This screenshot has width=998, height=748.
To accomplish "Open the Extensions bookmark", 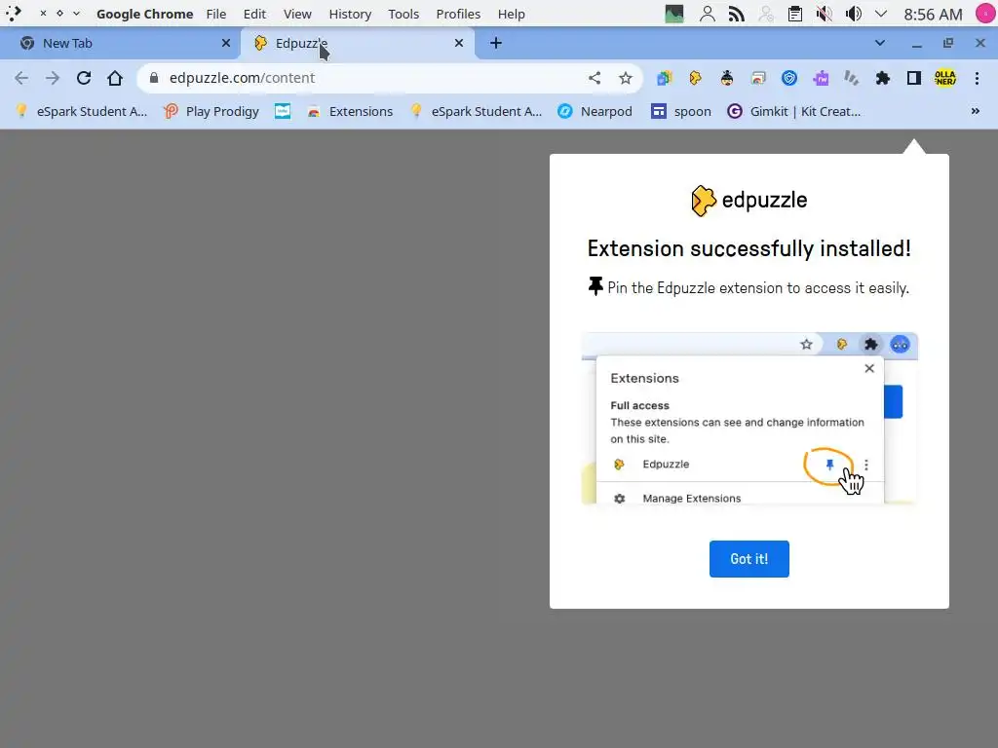I will click(350, 111).
